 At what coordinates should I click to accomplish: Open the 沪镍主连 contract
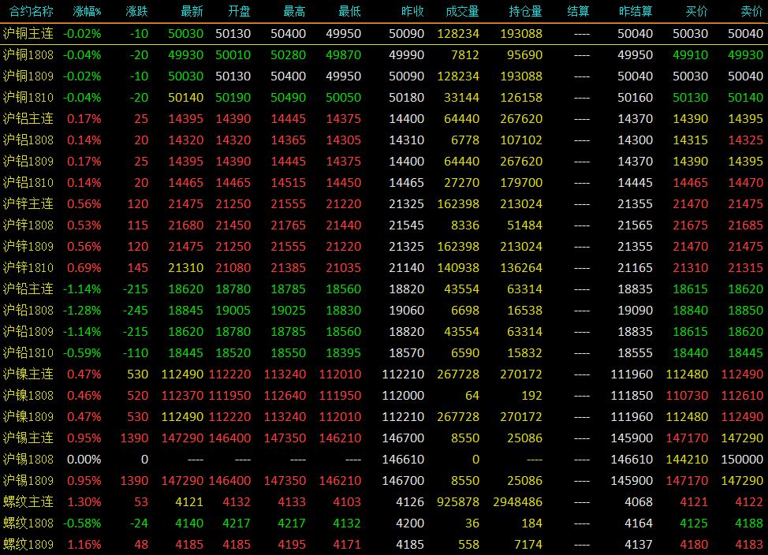point(384,374)
